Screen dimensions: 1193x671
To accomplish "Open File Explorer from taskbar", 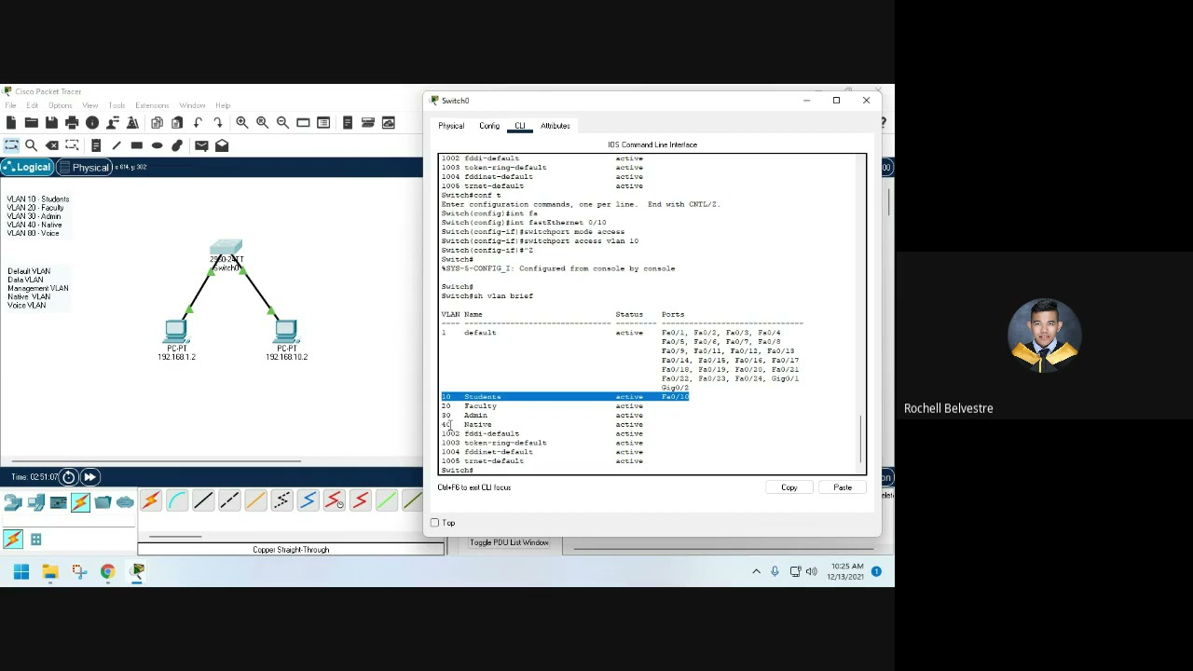I will (50, 571).
